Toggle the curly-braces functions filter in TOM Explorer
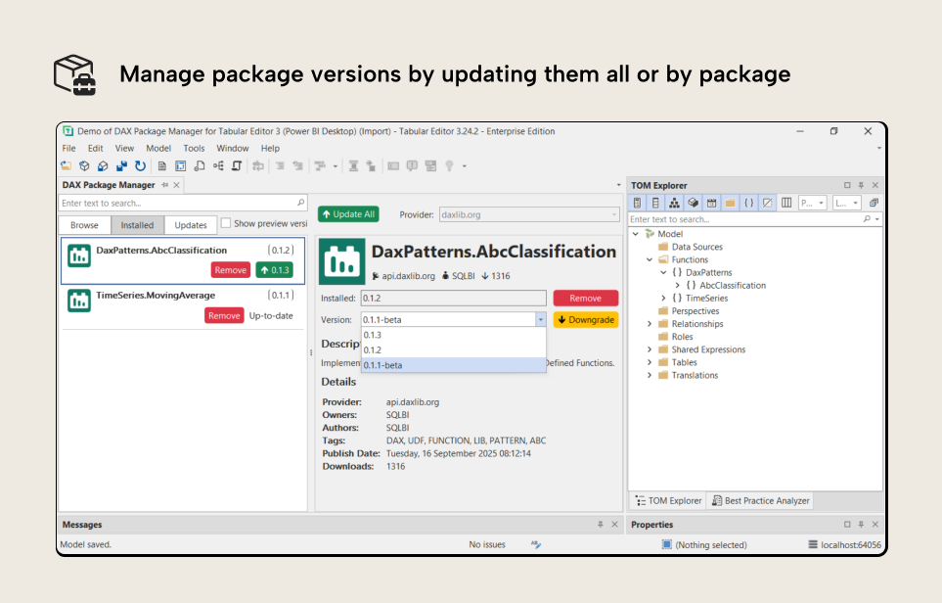This screenshot has width=942, height=603. [749, 203]
